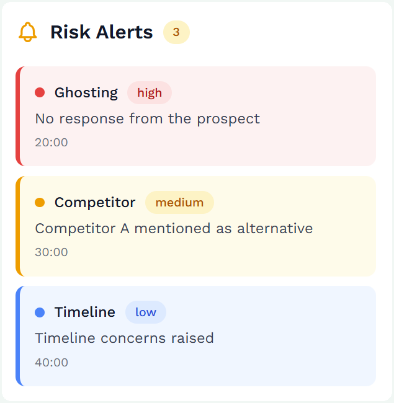Click the bell icon beside Risk Alerts
This screenshot has height=403, width=394.
coord(28,32)
